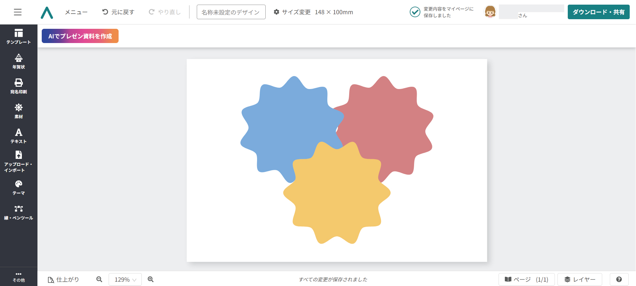This screenshot has height=286, width=636.
Task: Open the help question mark button
Action: (x=619, y=279)
